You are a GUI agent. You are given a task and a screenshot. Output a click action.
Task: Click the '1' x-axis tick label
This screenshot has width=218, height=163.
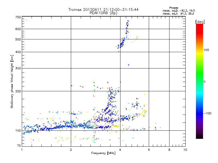pyautogui.click(x=22, y=150)
